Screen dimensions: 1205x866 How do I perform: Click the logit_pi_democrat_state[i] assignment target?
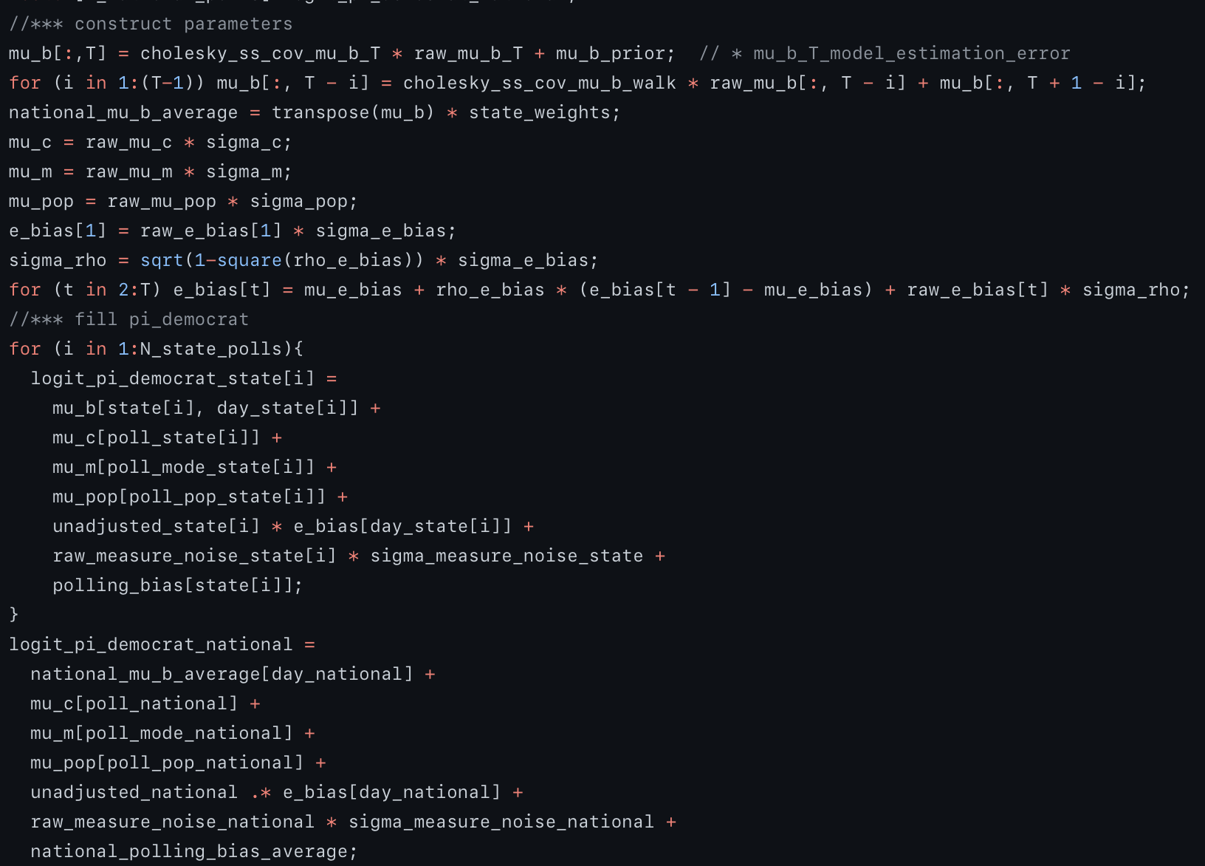pos(172,378)
